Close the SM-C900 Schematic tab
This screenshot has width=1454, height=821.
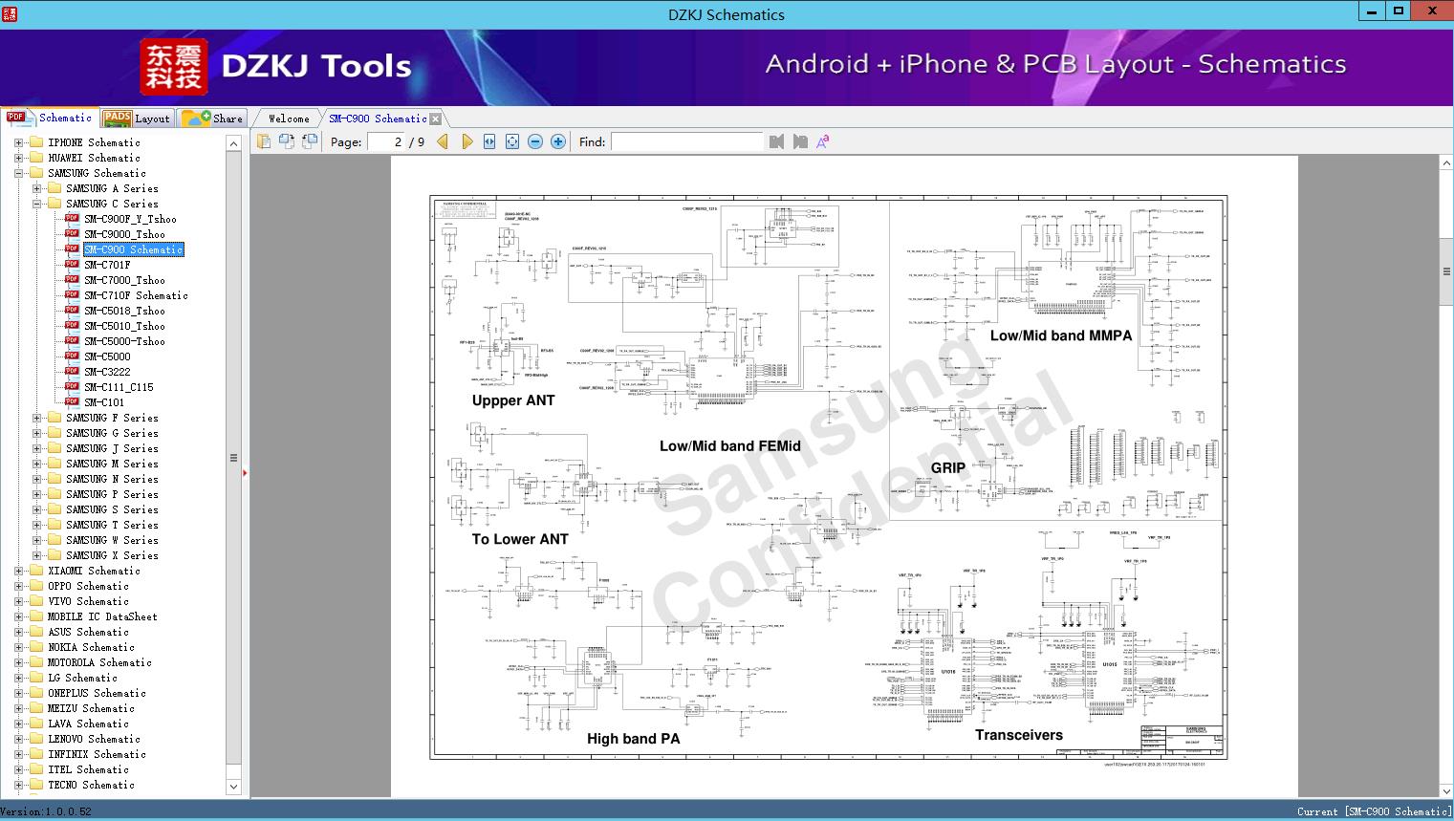pos(436,119)
